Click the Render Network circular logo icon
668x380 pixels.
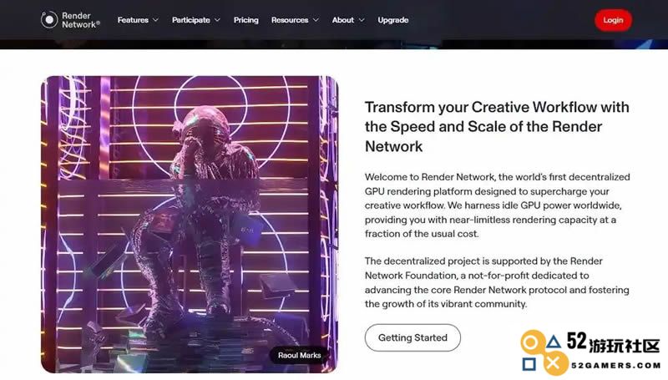49,19
